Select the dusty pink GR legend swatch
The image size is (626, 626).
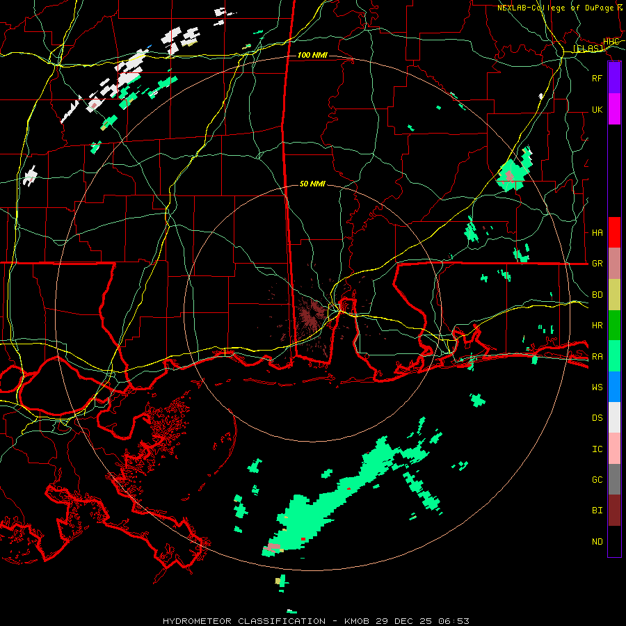click(614, 263)
